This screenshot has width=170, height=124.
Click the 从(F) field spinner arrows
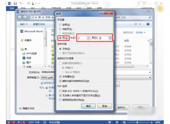coord(88,38)
